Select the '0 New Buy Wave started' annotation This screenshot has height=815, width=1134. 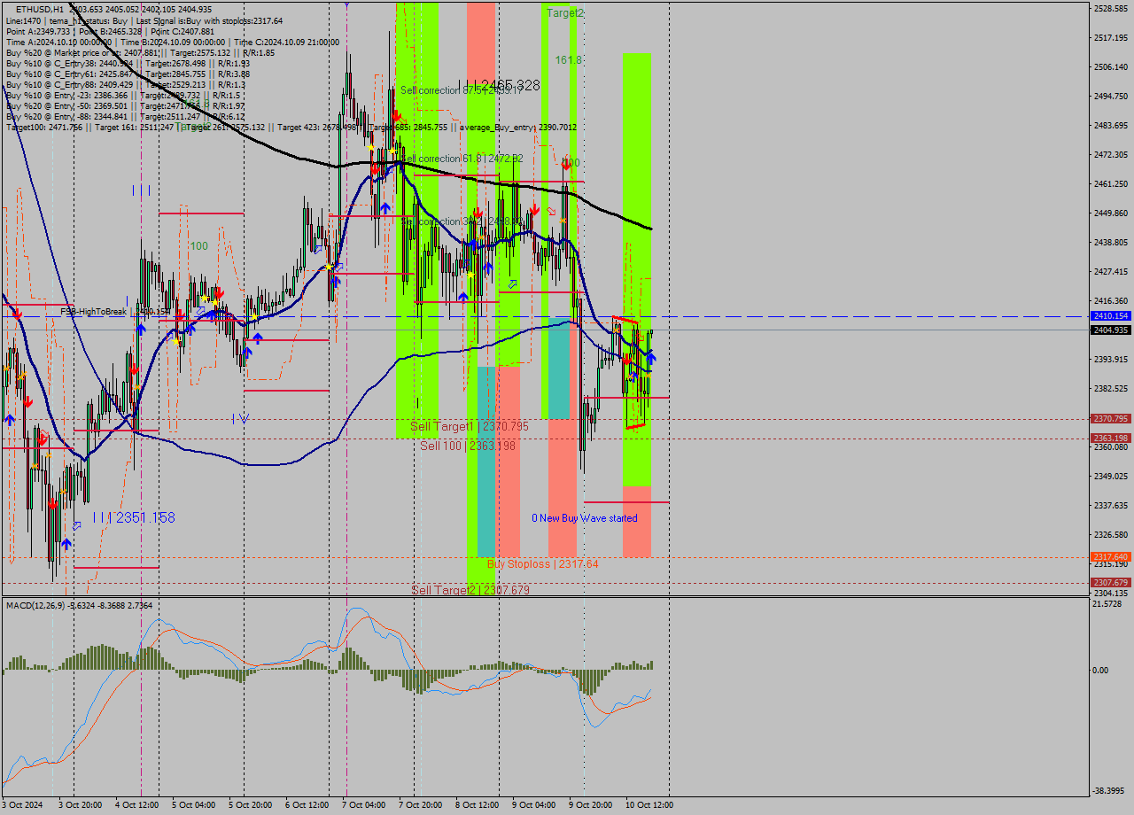[585, 518]
